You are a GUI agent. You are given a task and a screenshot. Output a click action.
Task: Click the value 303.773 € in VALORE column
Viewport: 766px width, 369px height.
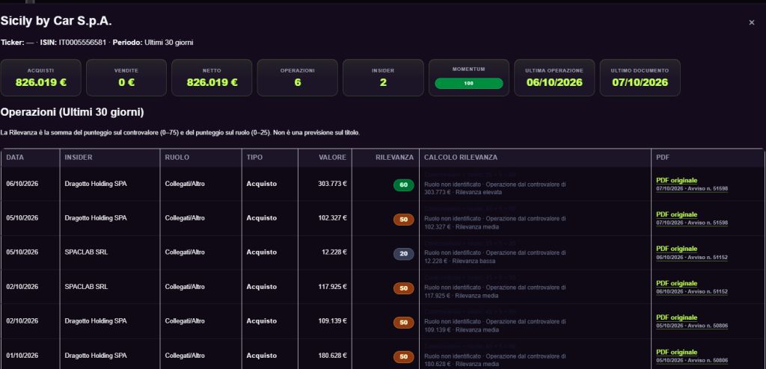332,184
